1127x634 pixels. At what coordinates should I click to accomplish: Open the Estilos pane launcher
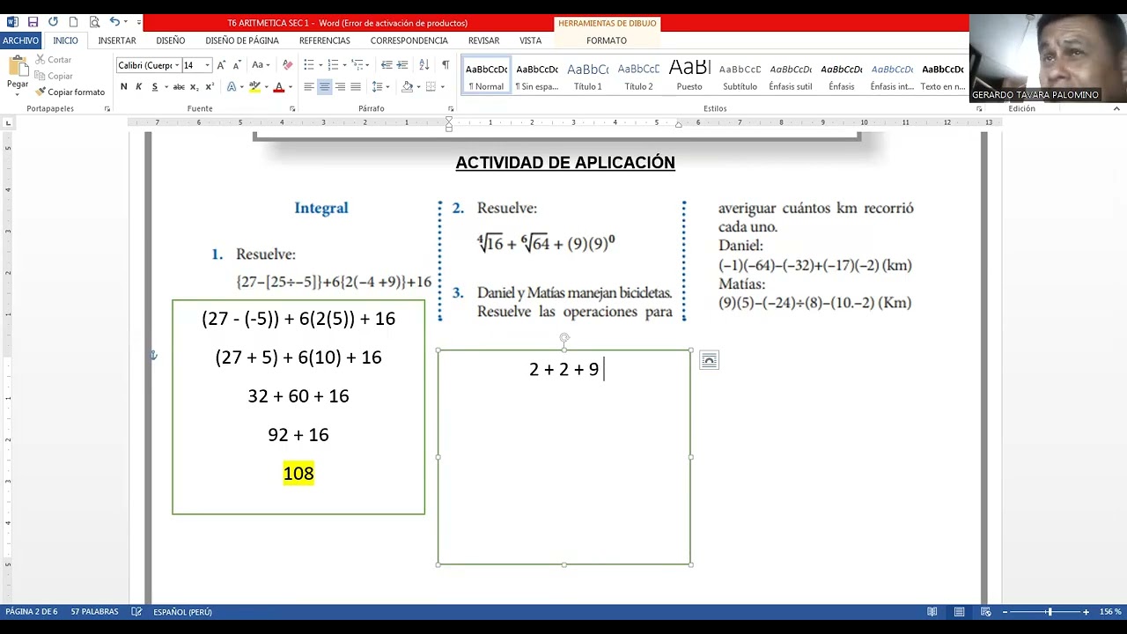[x=979, y=109]
